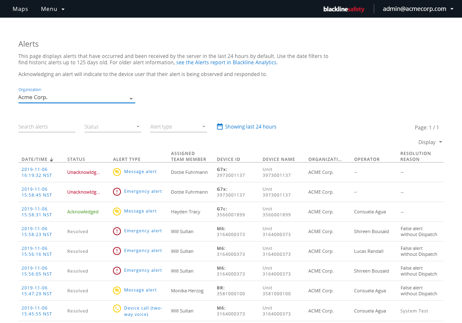Image resolution: width=462 pixels, height=323 pixels.
Task: Click the yellow Message alert icon in the first row
Action: point(117,171)
